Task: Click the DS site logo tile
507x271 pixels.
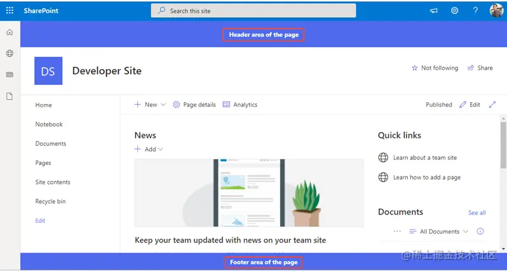Action: [48, 70]
